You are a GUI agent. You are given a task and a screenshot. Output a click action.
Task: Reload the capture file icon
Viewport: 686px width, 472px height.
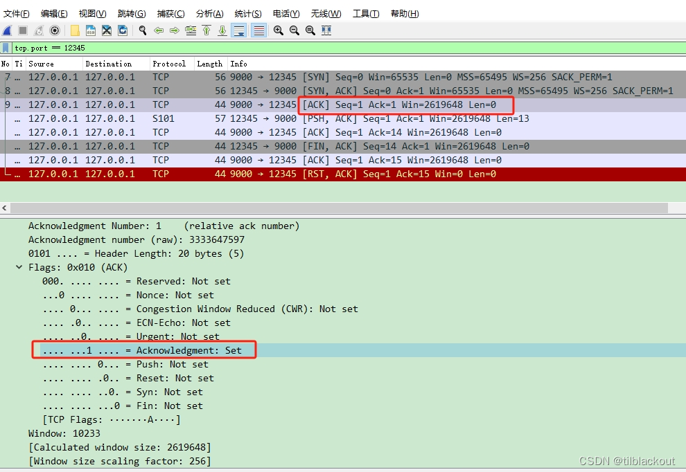coord(123,30)
